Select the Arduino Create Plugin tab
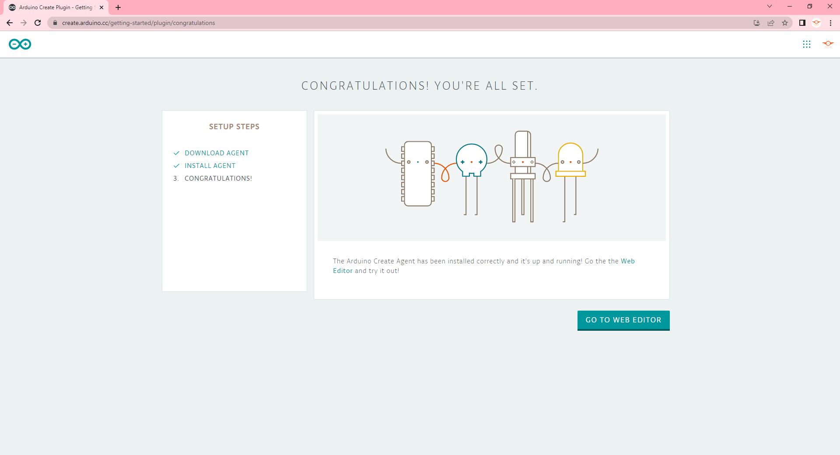Screen dimensions: 840x455 pyautogui.click(x=56, y=7)
